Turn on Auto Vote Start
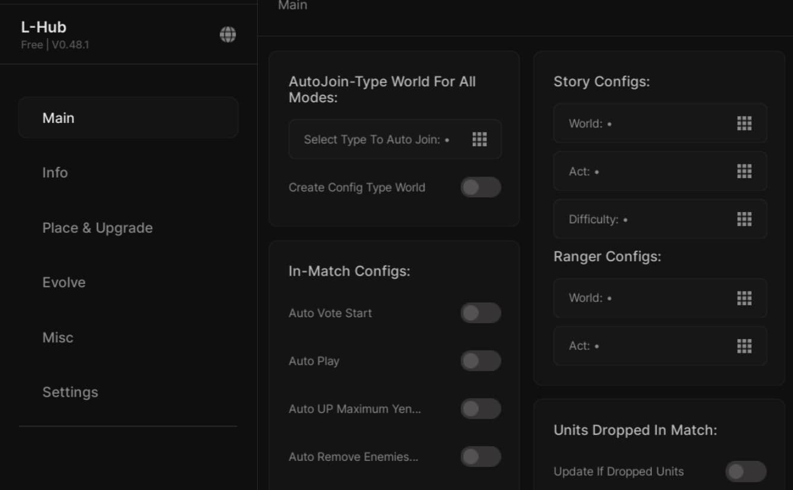Screen dimensions: 793x490 [481, 313]
